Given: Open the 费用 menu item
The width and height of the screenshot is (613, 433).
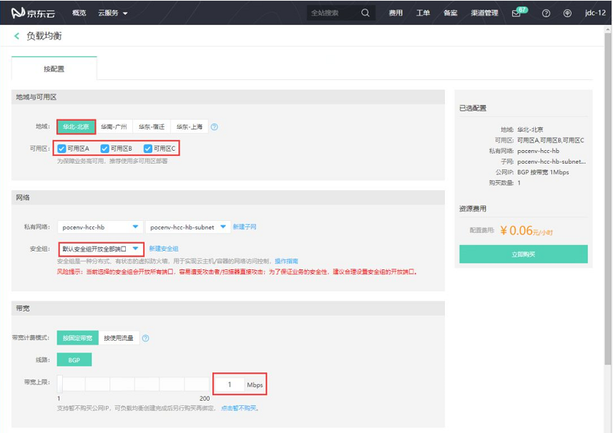Looking at the screenshot, I should pyautogui.click(x=396, y=13).
